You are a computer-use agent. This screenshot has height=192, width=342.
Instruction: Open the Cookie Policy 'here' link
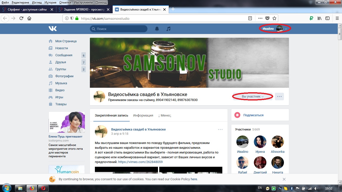coord(194,179)
